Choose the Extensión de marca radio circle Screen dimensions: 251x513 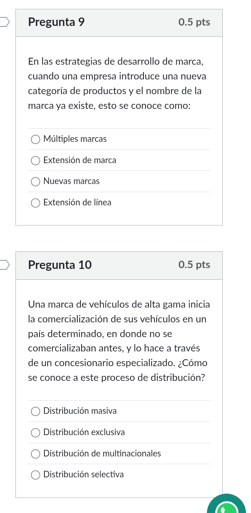(x=36, y=160)
